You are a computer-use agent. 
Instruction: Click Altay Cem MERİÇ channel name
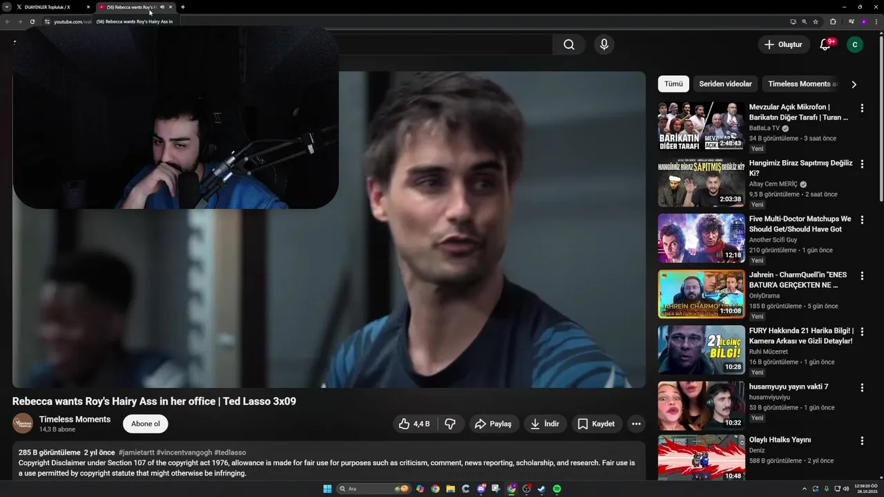click(x=773, y=184)
